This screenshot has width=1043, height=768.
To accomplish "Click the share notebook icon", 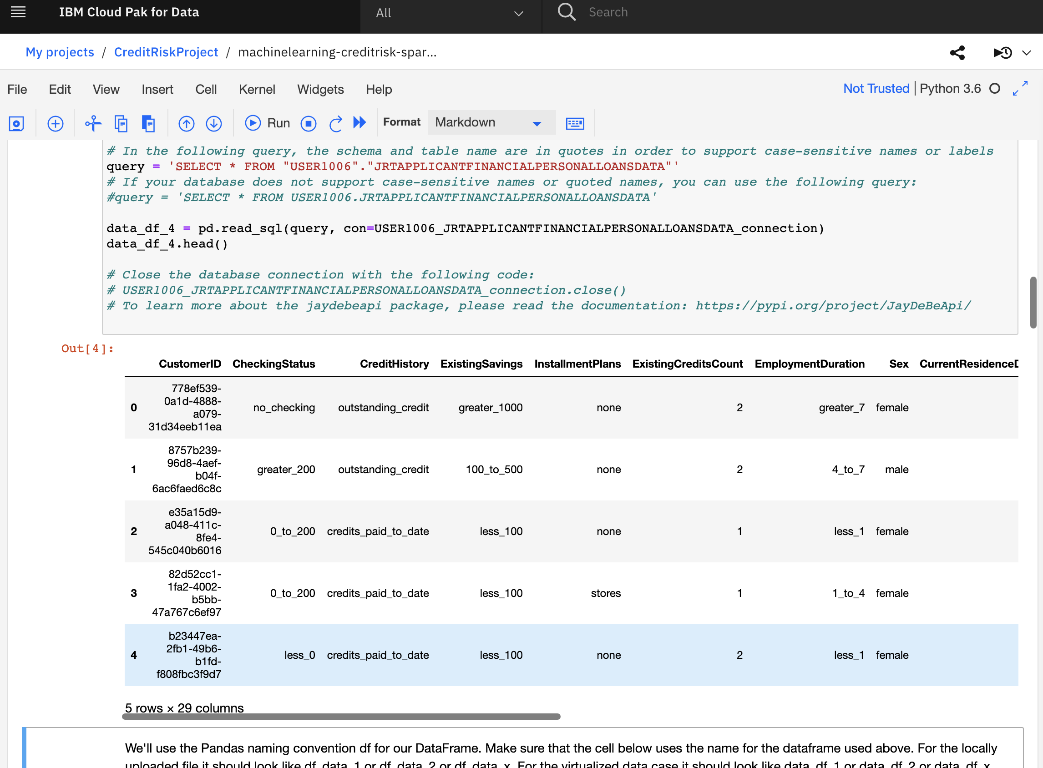I will point(958,52).
